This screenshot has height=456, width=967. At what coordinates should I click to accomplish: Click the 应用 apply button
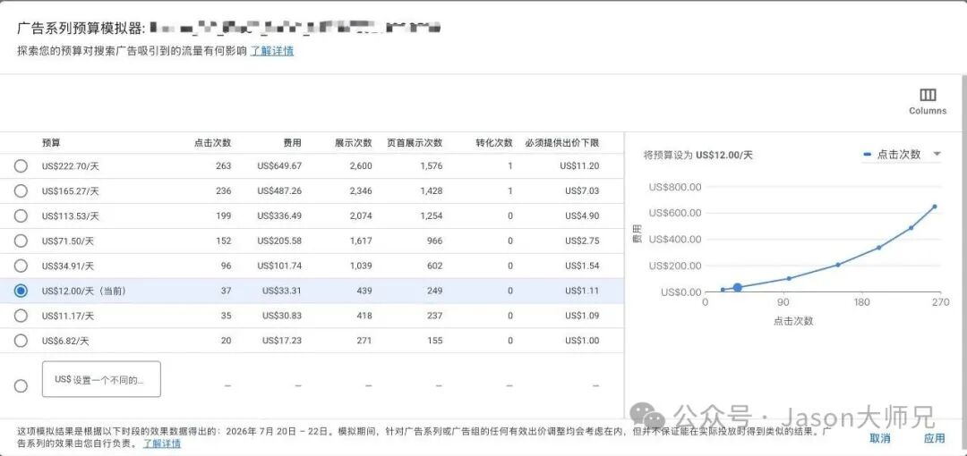pyautogui.click(x=934, y=438)
